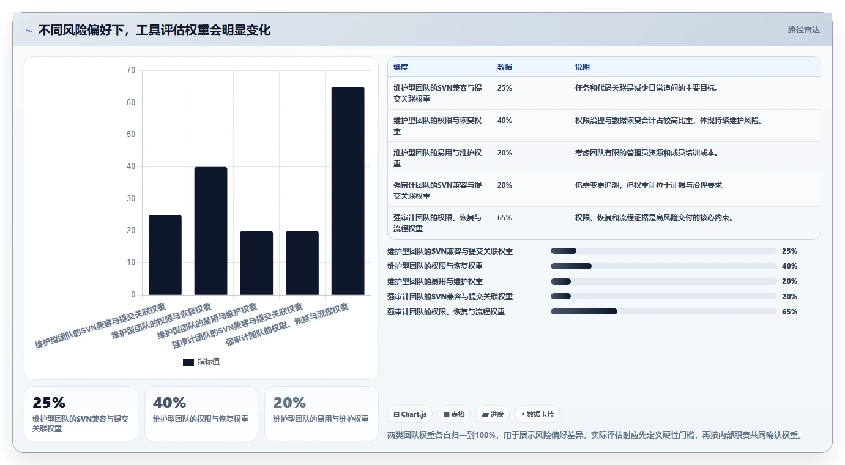The height and width of the screenshot is (465, 845).
Task: Click x-axis label 强审计团队的权限、恢复与流程权重
Action: point(288,325)
